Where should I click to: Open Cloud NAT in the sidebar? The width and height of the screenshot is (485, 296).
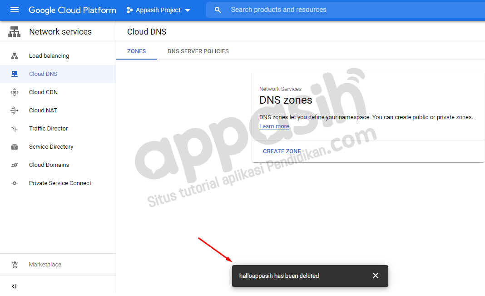(58, 110)
